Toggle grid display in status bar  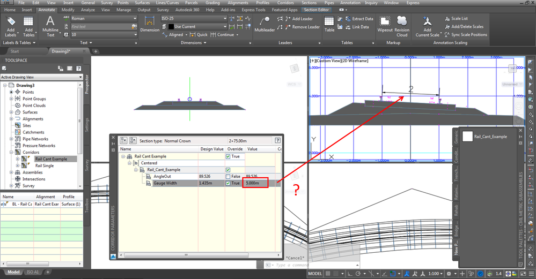328,274
